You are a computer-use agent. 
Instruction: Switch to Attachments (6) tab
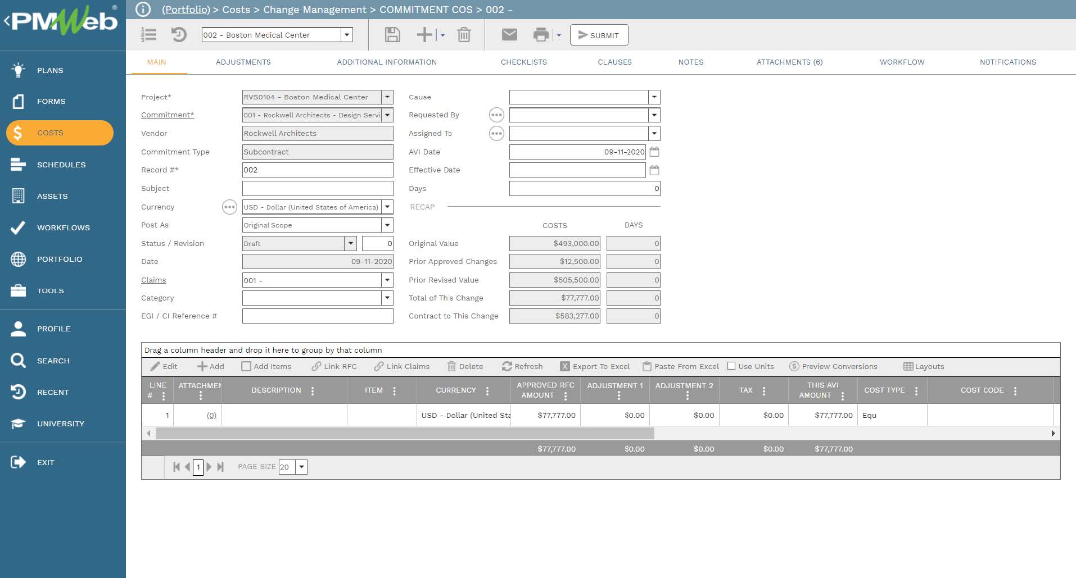click(789, 62)
